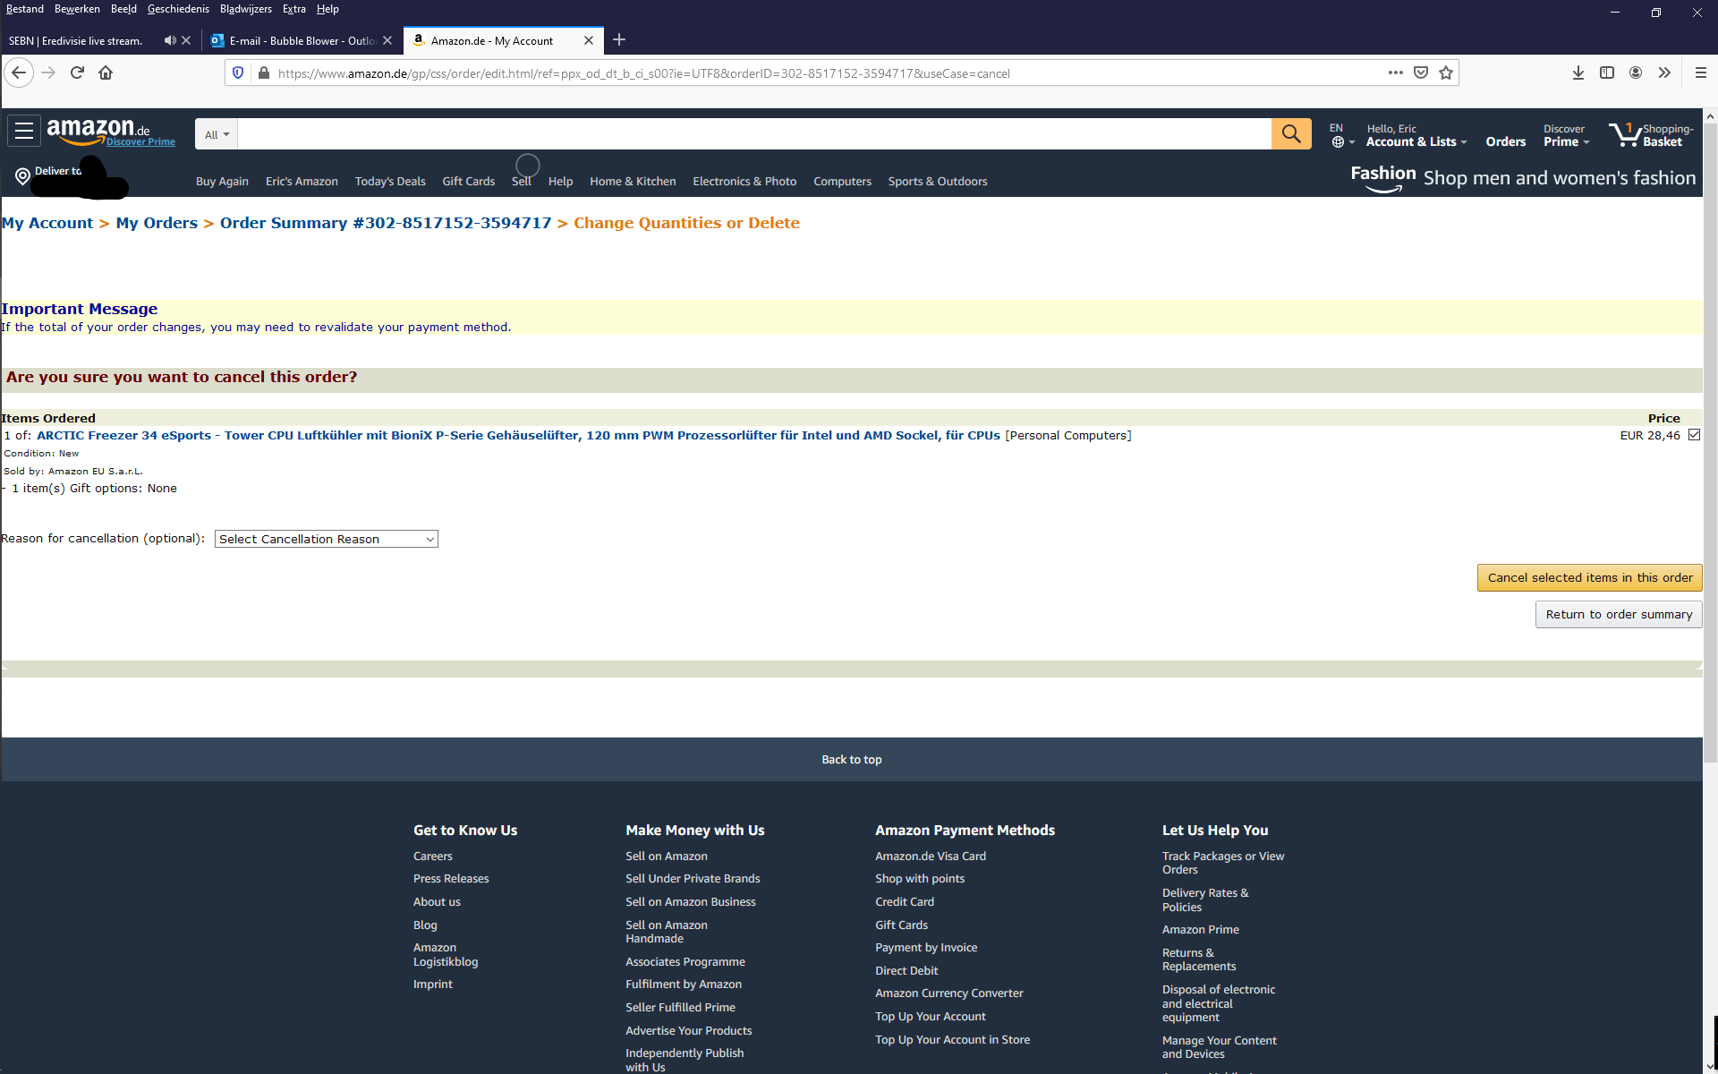Click Return to order summary button
This screenshot has height=1074, width=1718.
point(1618,614)
